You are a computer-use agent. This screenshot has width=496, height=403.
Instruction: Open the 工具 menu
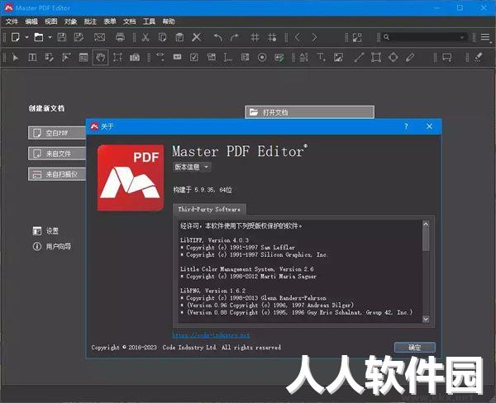tap(149, 21)
